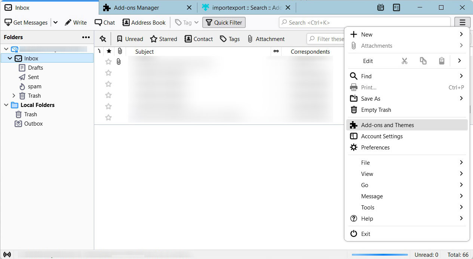Image resolution: width=473 pixels, height=259 pixels.
Task: Select the Outbox folder
Action: pyautogui.click(x=33, y=124)
